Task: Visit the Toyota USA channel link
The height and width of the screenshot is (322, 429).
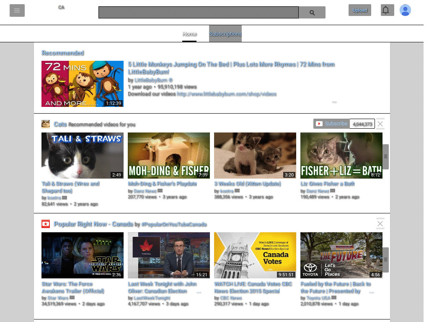Action: tap(319, 298)
